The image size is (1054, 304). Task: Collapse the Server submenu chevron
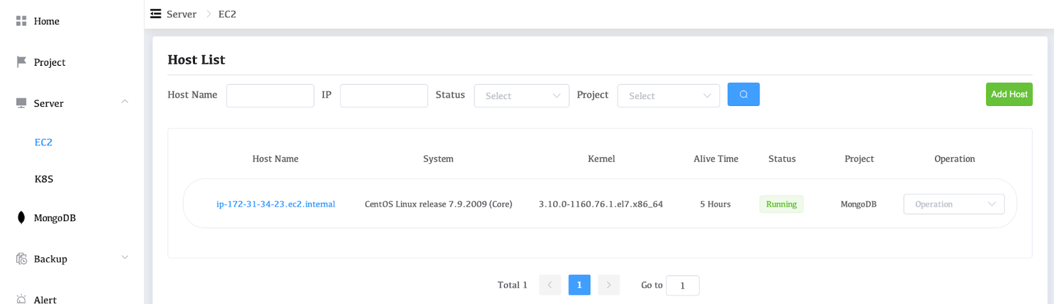click(x=125, y=102)
